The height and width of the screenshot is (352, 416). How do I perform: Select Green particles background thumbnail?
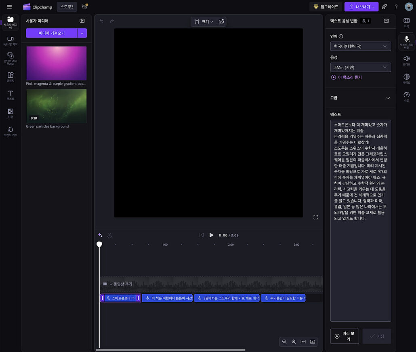(x=56, y=106)
